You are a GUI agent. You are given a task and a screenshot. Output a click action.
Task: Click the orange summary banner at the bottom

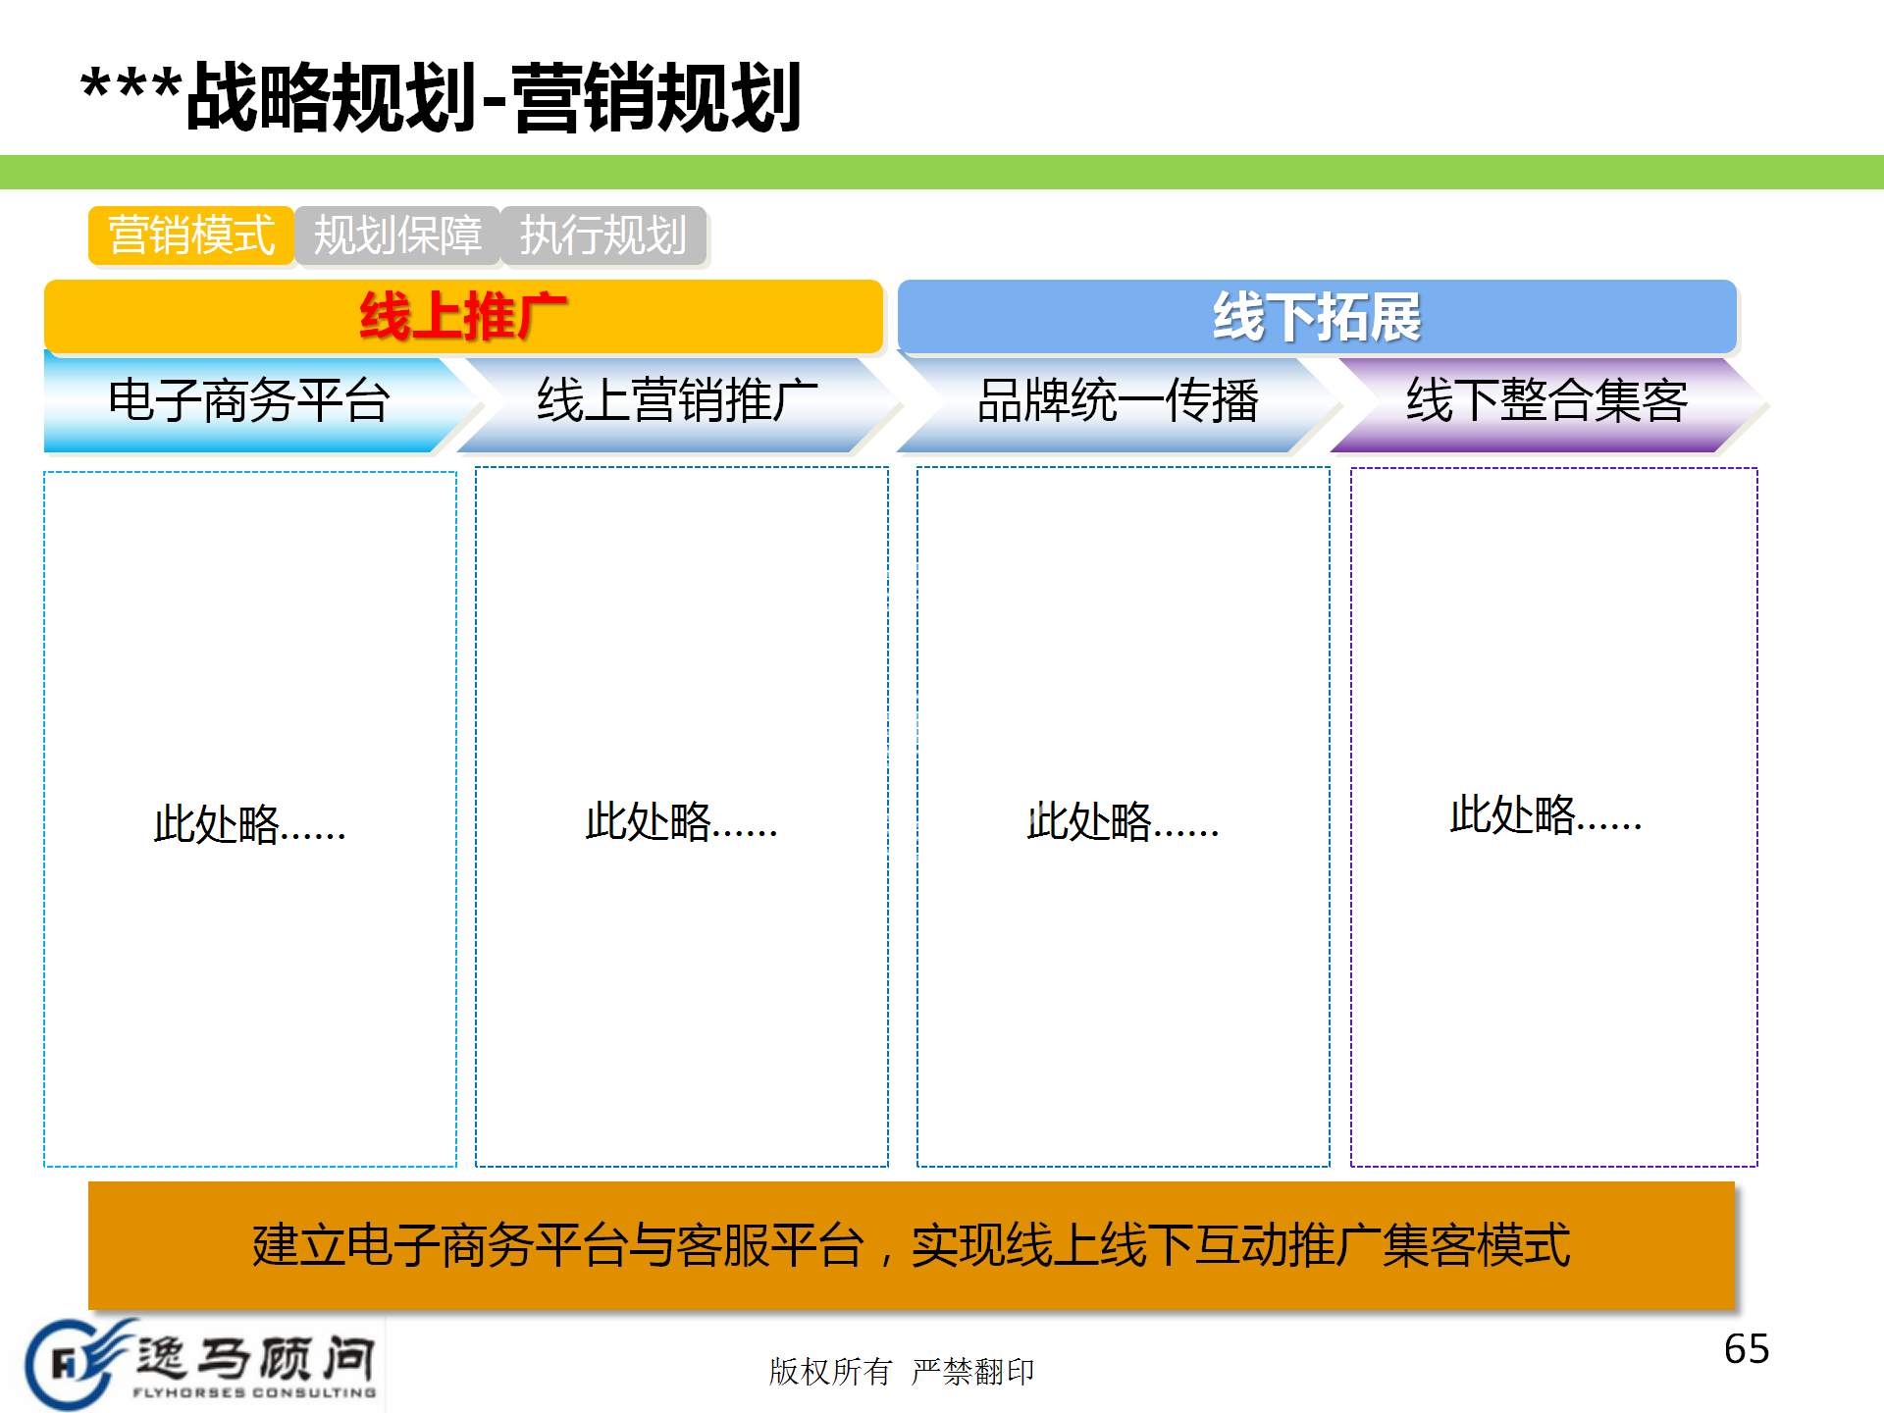(x=911, y=1245)
